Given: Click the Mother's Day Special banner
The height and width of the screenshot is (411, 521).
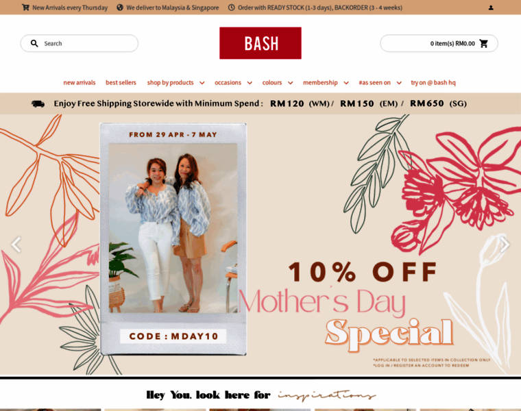Looking at the screenshot, I should pos(260,245).
